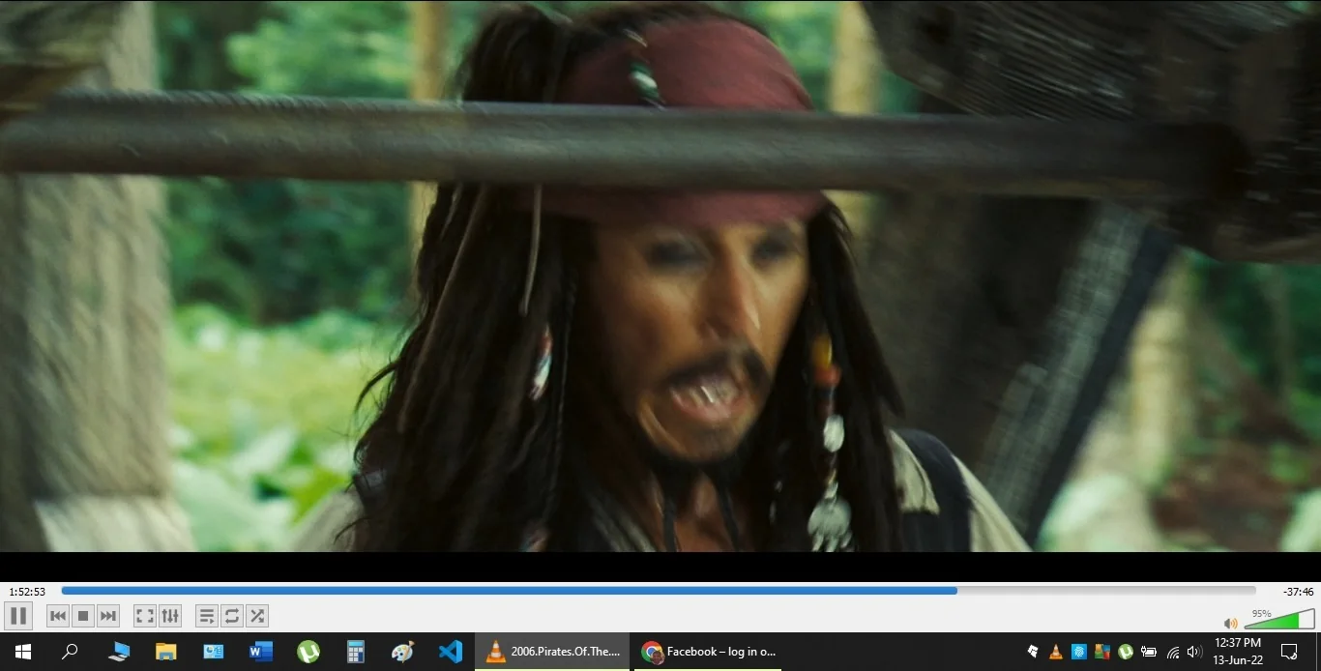
Task: Stop playback with the stop button
Action: pos(83,616)
